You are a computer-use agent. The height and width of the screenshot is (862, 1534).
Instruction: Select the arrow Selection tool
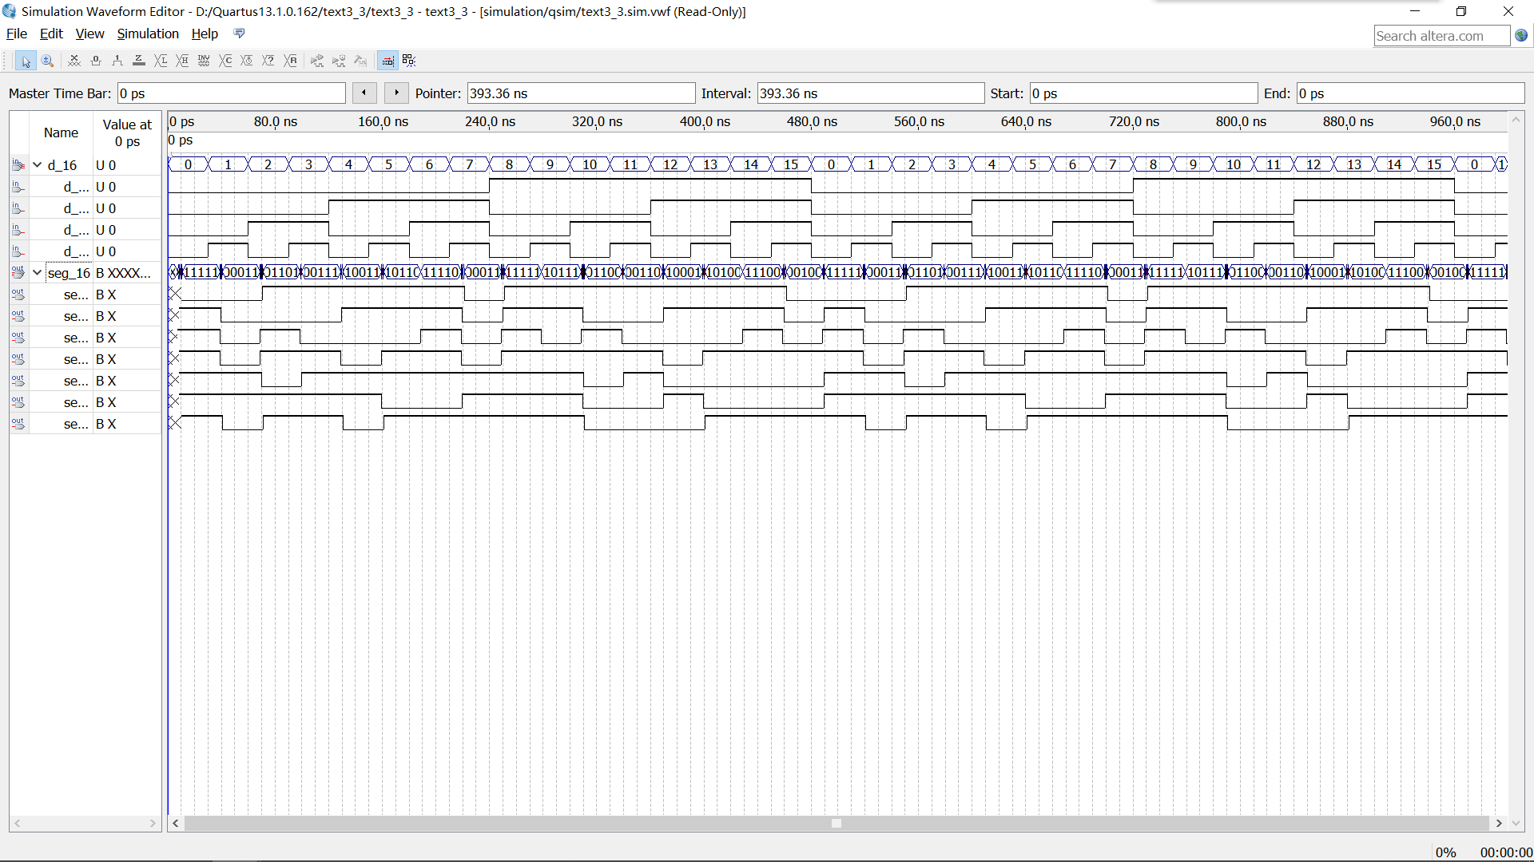click(26, 61)
